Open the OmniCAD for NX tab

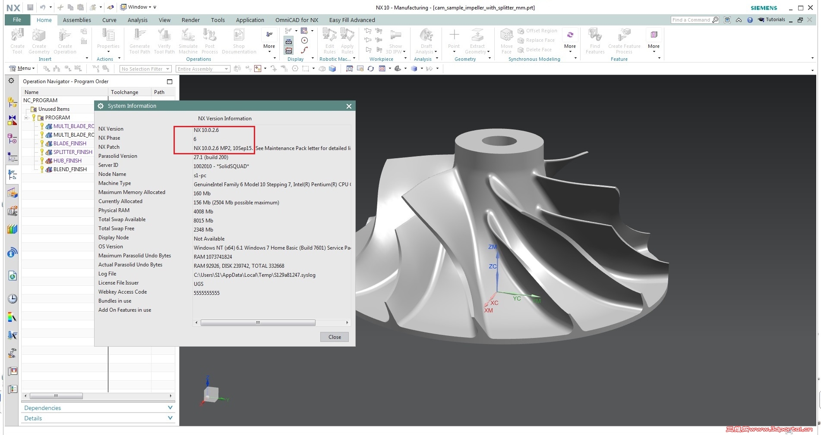[297, 20]
